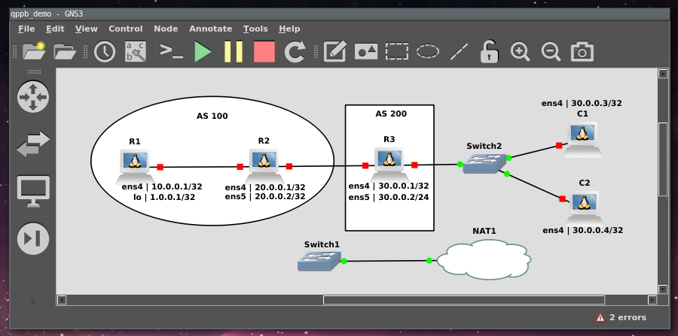Reload all nodes
This screenshot has height=336, width=678.
click(295, 52)
